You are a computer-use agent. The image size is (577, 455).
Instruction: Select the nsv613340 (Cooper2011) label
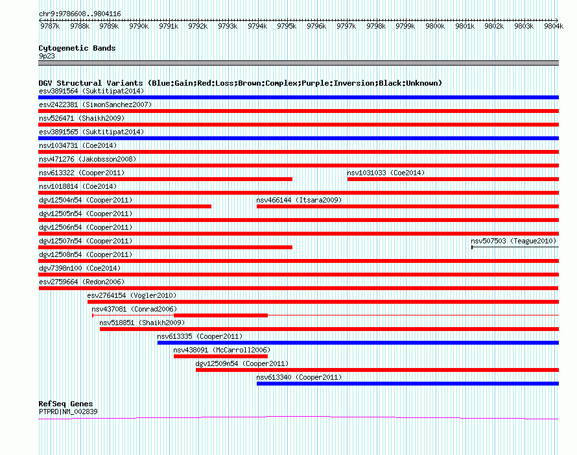click(x=299, y=377)
